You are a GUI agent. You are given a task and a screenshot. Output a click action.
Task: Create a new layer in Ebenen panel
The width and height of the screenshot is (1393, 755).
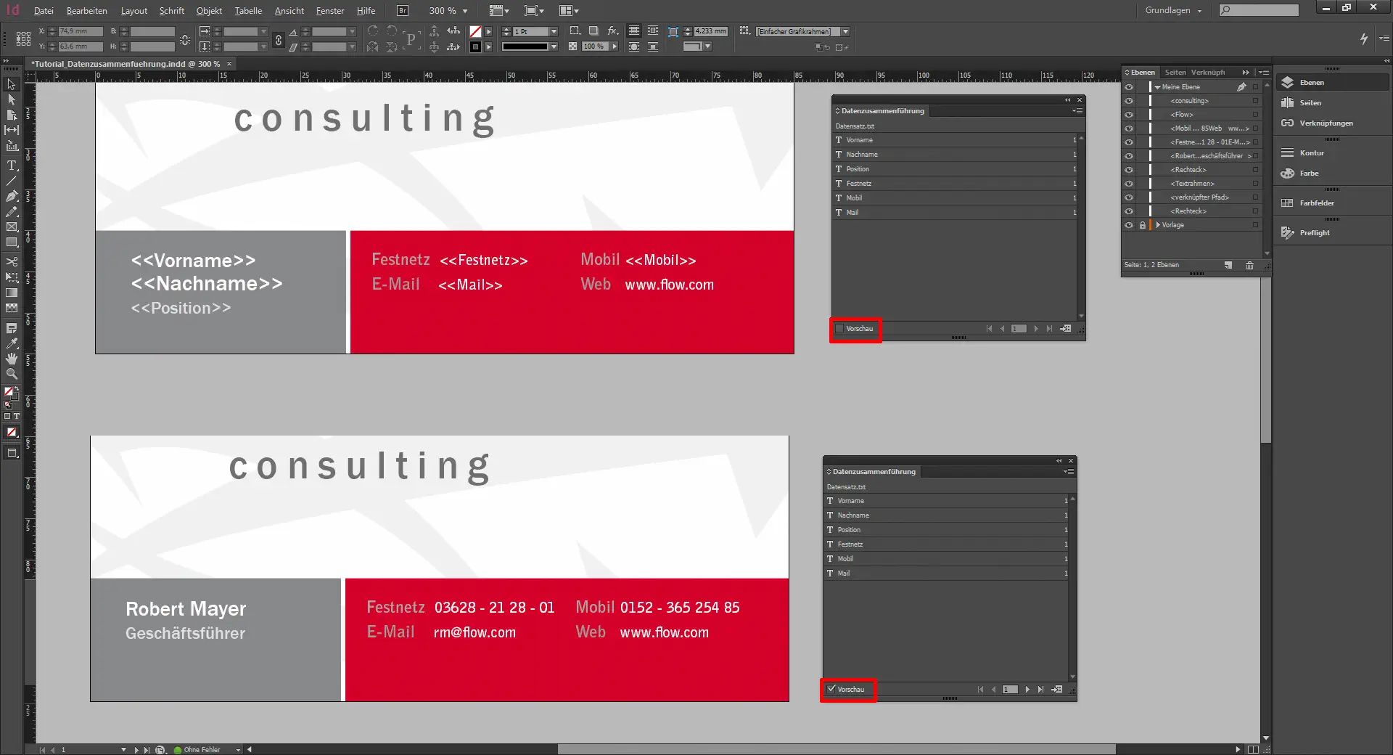pyautogui.click(x=1228, y=266)
